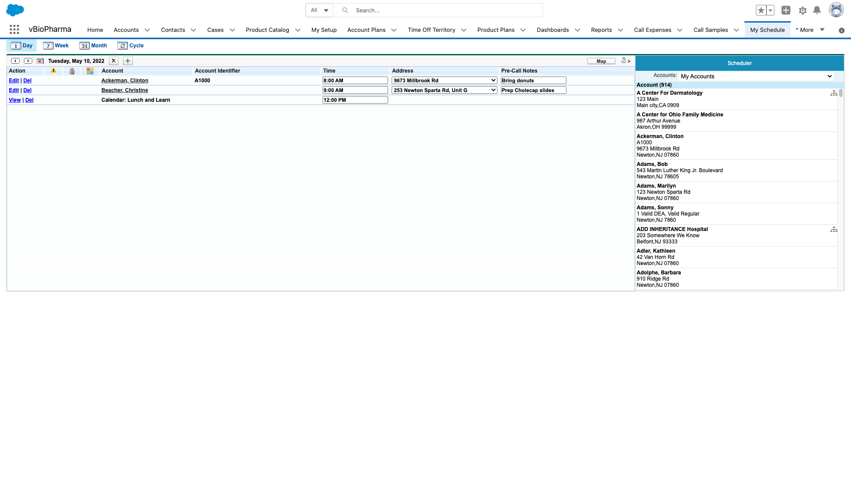851x501 pixels.
Task: Open address dropdown for Ackerman, Clinton
Action: (x=444, y=81)
